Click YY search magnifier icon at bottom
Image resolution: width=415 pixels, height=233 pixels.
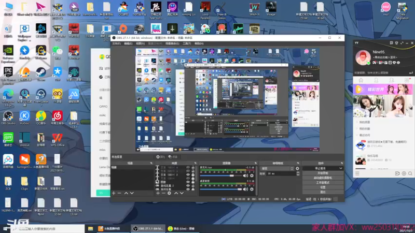[x=410, y=173]
